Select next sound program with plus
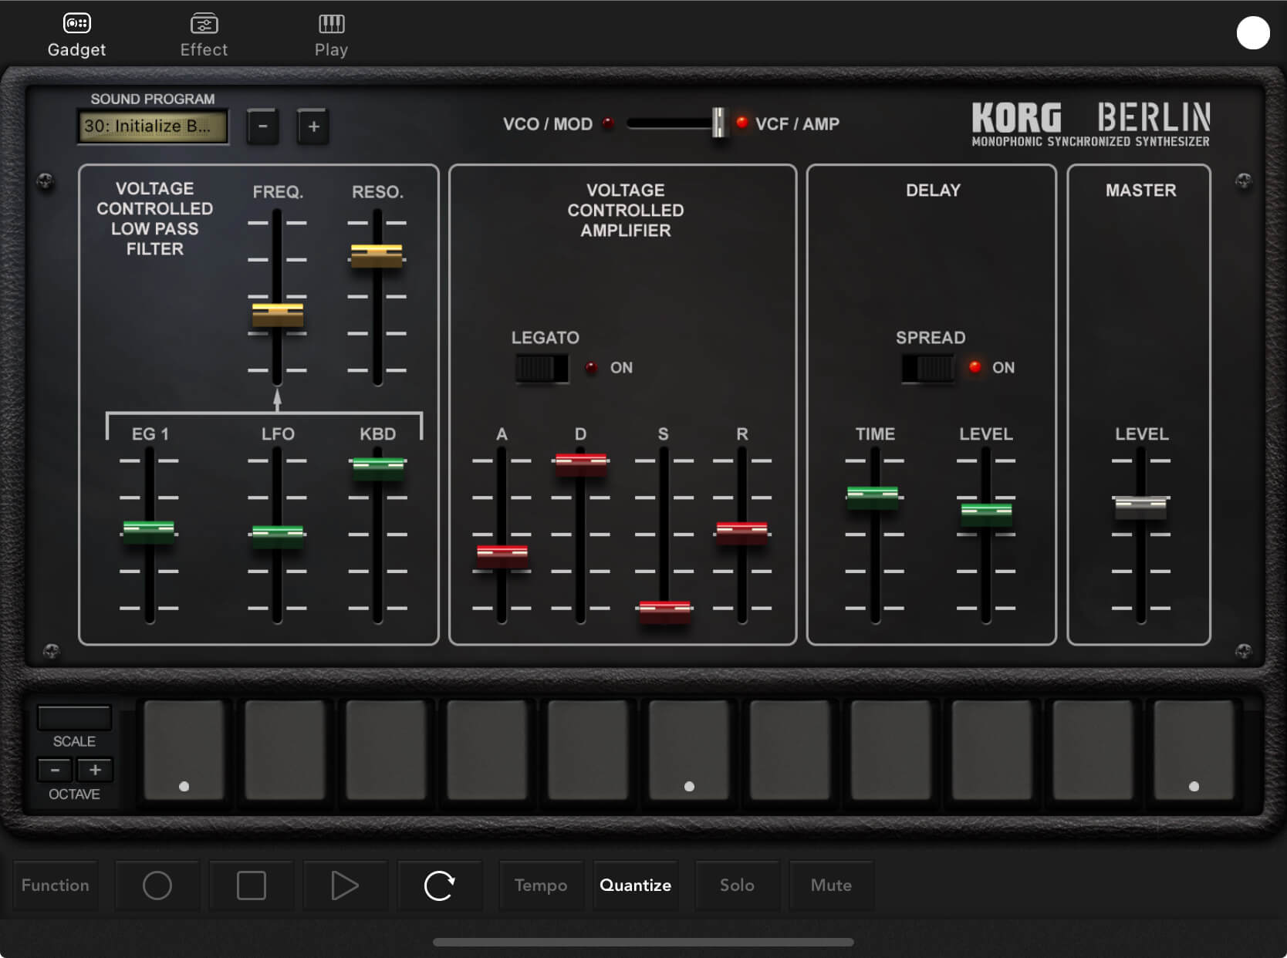The width and height of the screenshot is (1287, 958). click(x=313, y=126)
